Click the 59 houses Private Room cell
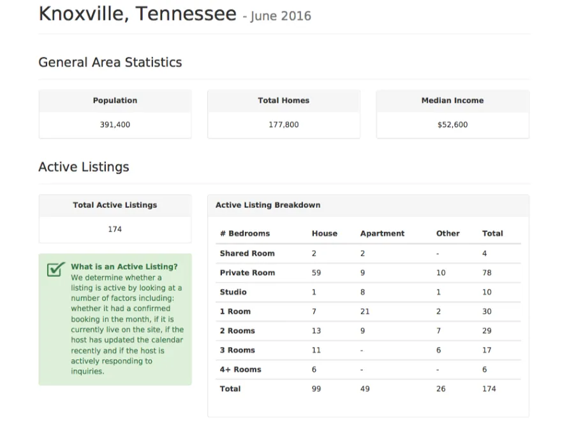 316,273
